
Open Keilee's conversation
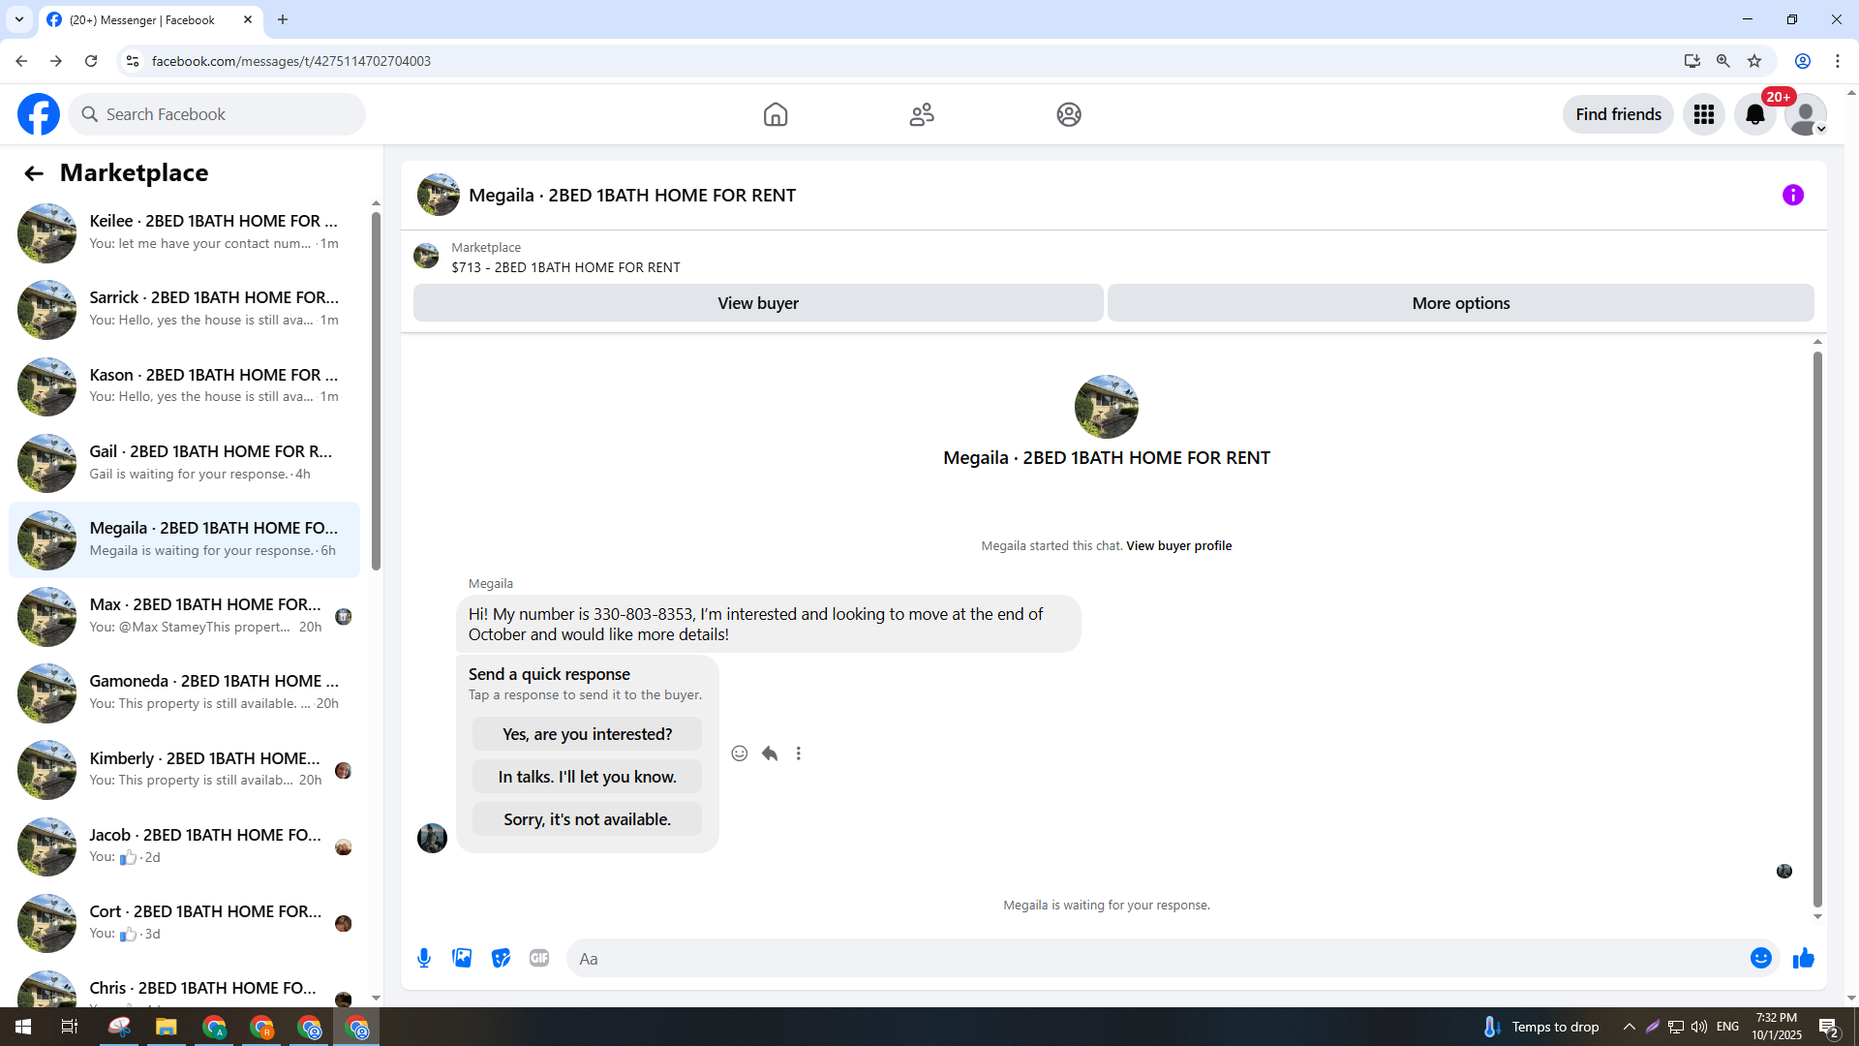(184, 232)
